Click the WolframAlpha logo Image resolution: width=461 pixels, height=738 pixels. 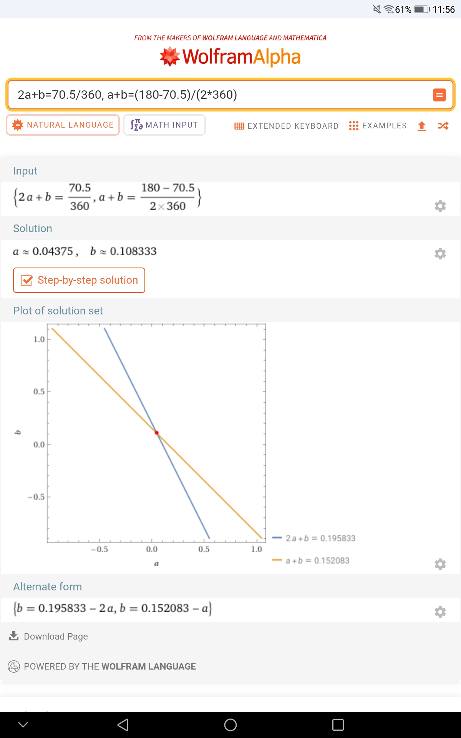pyautogui.click(x=230, y=57)
